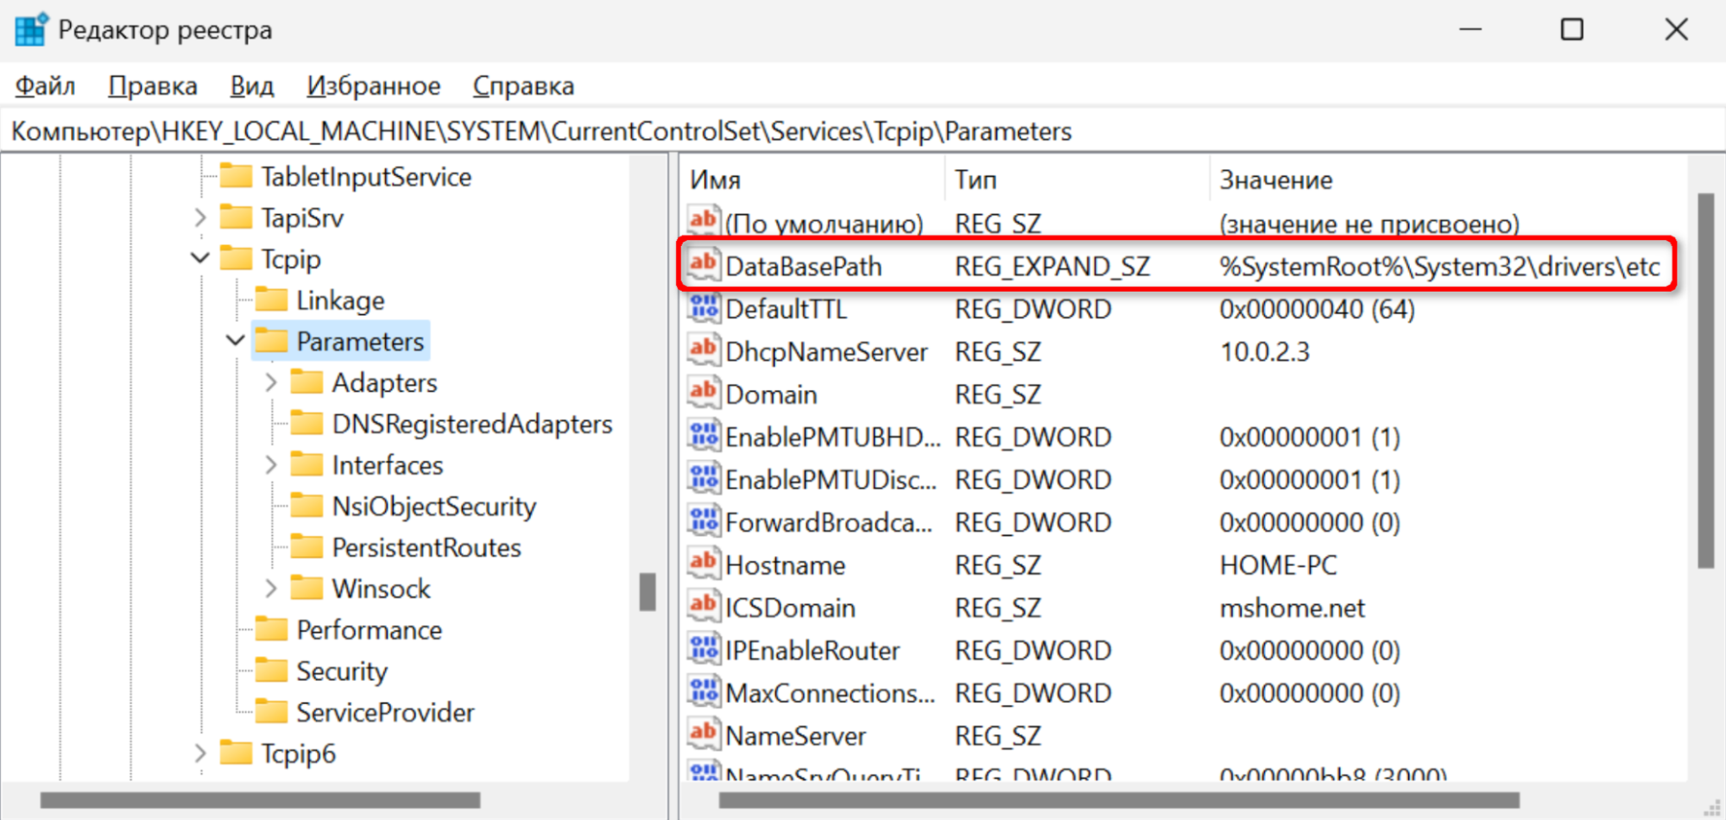Sort values by the Имя column header
1726x820 pixels.
[x=812, y=180]
